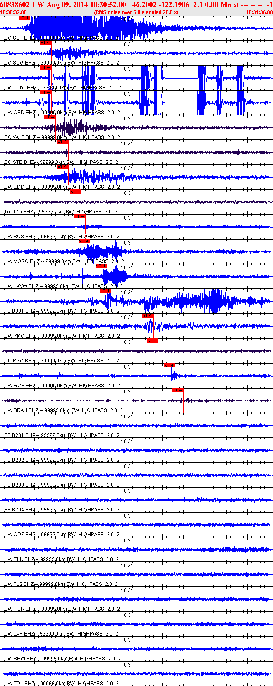Click the red pick flag on the TA I02D trace

pyautogui.click(x=75, y=192)
